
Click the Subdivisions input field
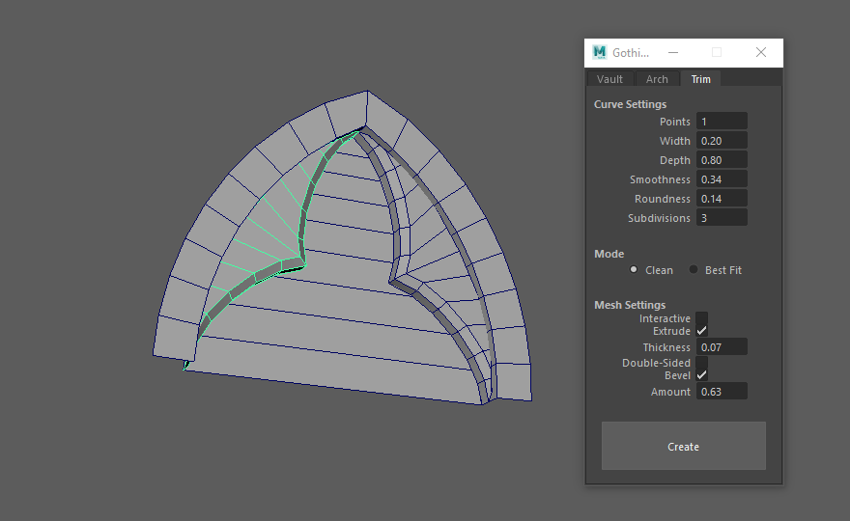pos(722,218)
